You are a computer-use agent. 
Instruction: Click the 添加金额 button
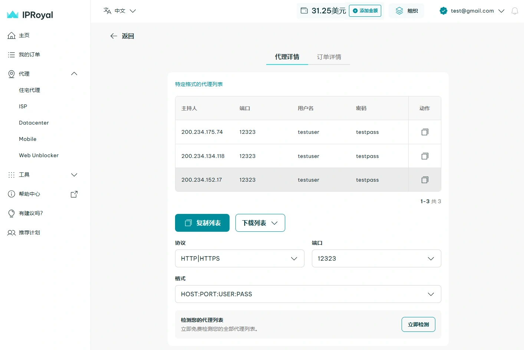(x=365, y=11)
